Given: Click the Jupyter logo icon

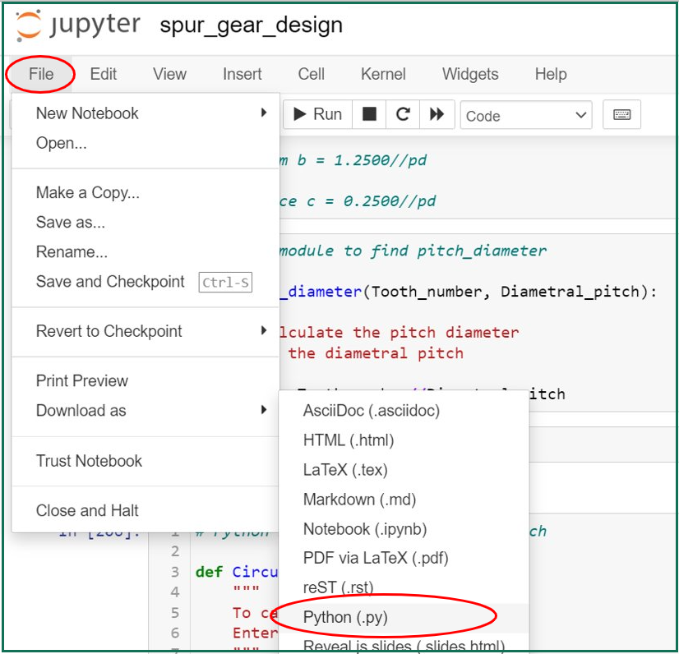Looking at the screenshot, I should pos(29,25).
